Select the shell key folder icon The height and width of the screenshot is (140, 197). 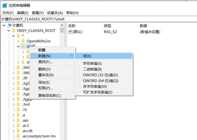click(x=23, y=46)
